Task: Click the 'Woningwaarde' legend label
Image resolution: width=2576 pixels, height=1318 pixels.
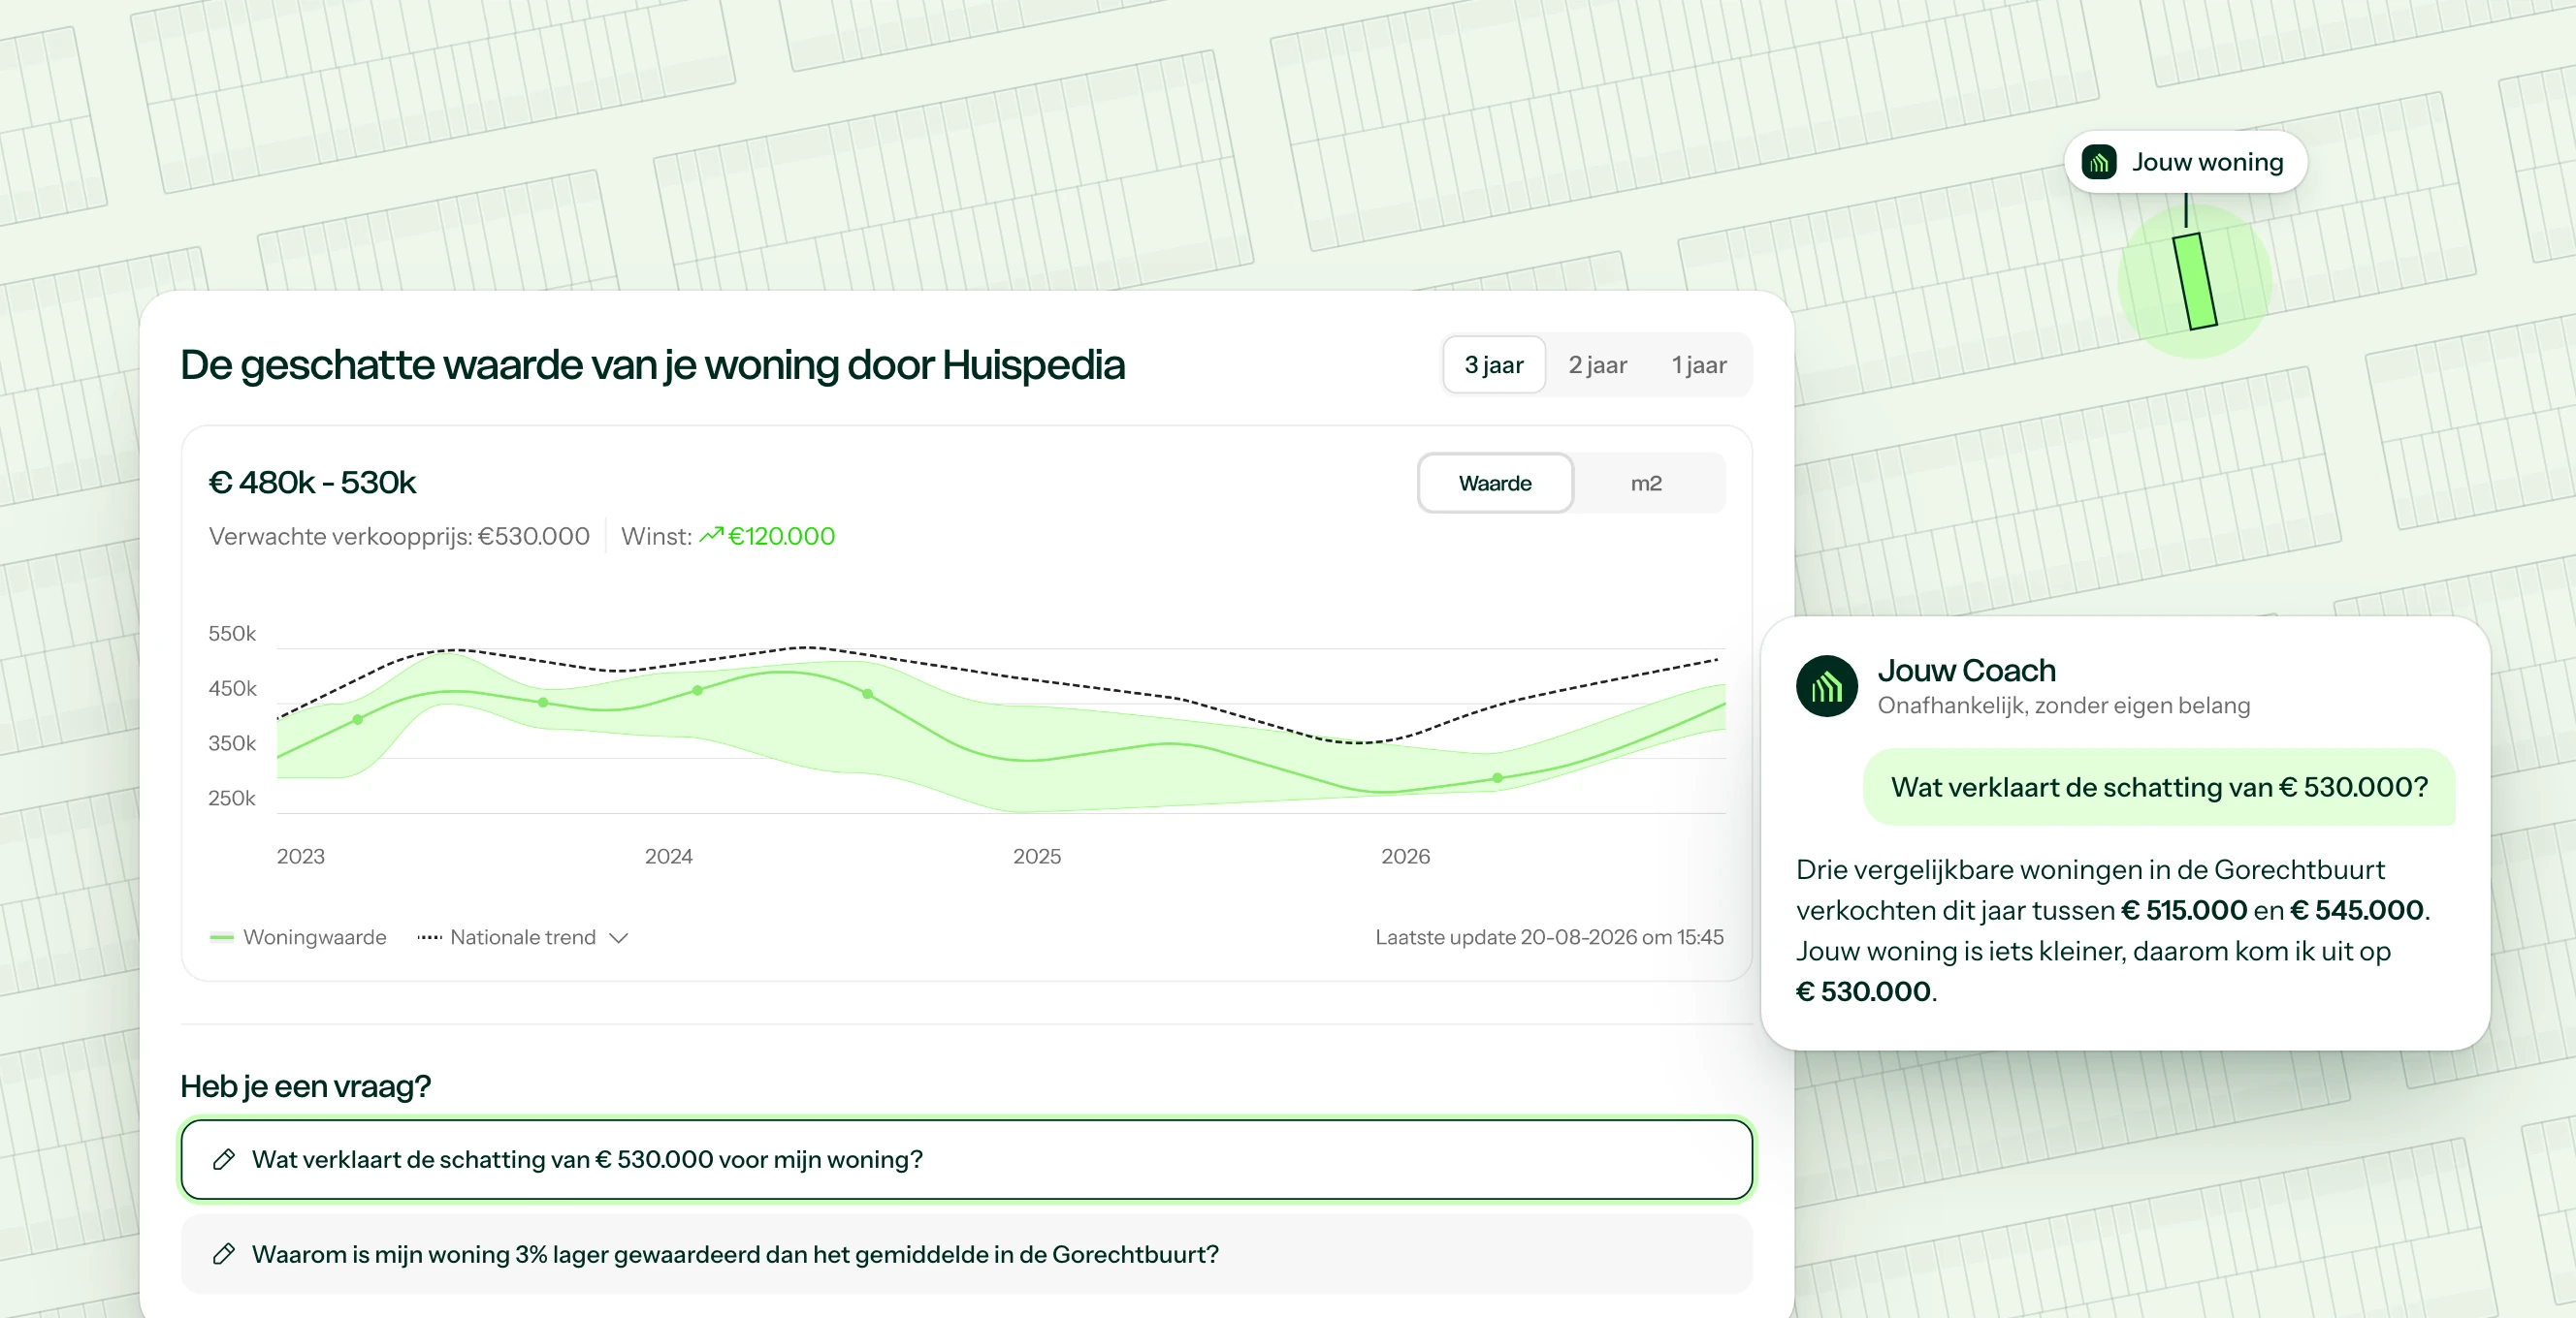Action: point(315,937)
